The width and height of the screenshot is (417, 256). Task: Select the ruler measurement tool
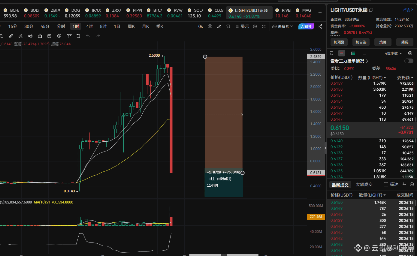(11, 36)
